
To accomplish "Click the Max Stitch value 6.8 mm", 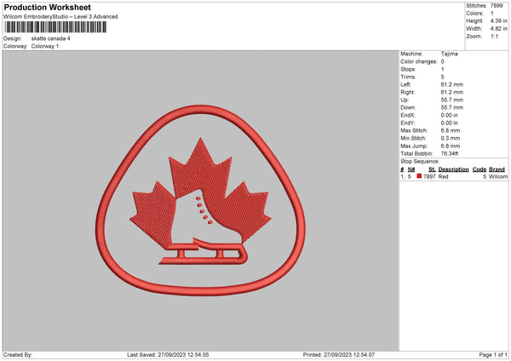I will [x=450, y=130].
